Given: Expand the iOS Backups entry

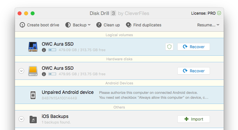Looking at the screenshot, I should click(22, 119).
